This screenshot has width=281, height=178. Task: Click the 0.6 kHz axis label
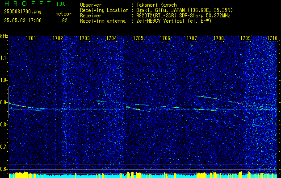pos(4,169)
